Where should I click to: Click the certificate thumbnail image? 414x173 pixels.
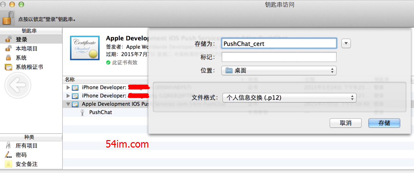point(84,49)
